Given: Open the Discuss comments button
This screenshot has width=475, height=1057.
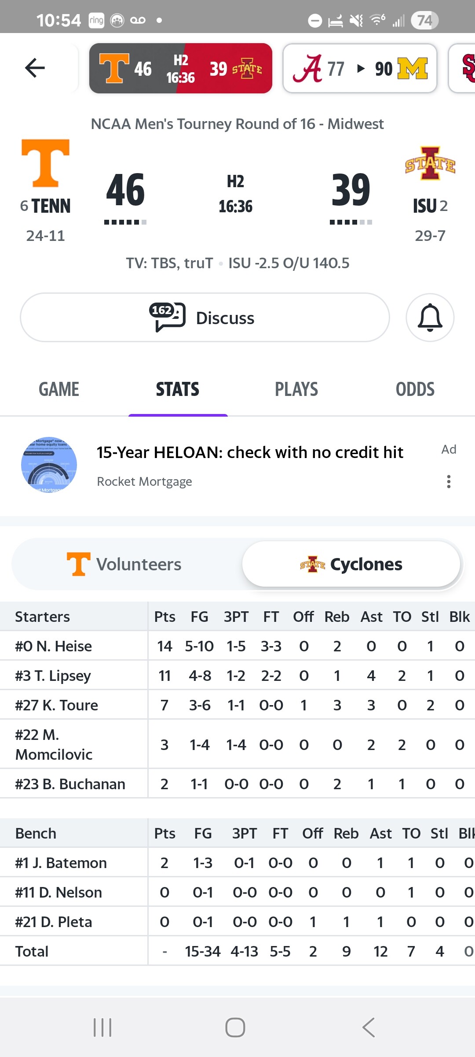Looking at the screenshot, I should point(205,318).
